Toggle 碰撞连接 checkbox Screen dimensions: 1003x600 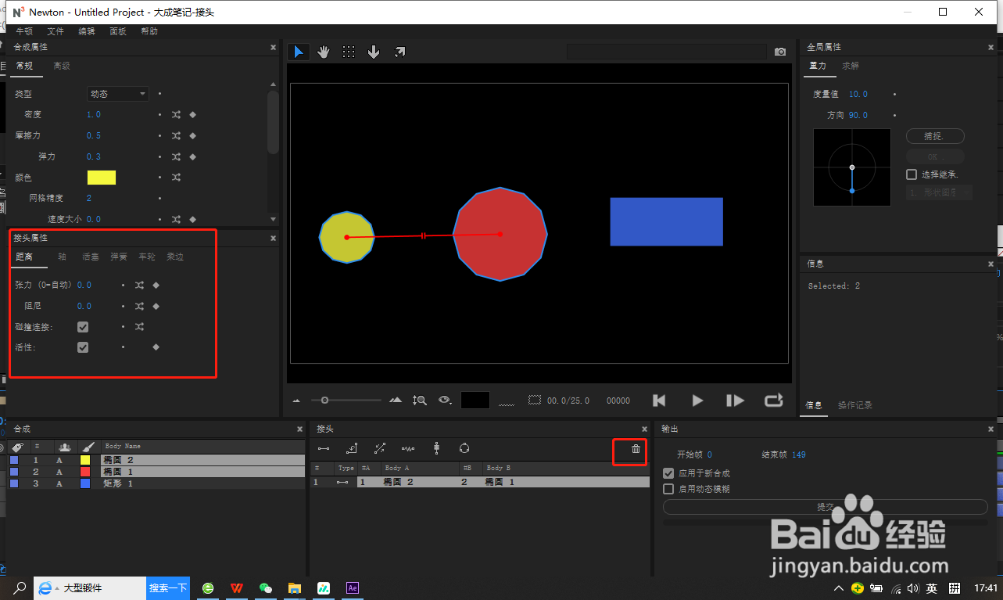(83, 327)
